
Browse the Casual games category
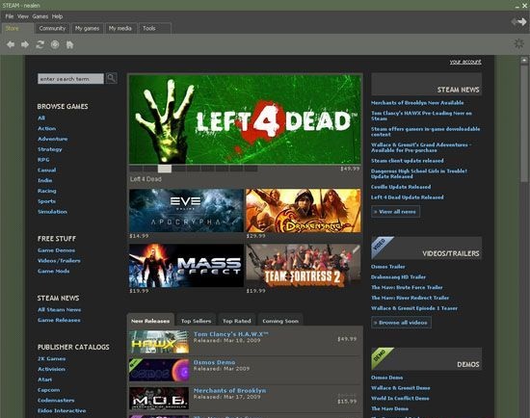pos(47,170)
